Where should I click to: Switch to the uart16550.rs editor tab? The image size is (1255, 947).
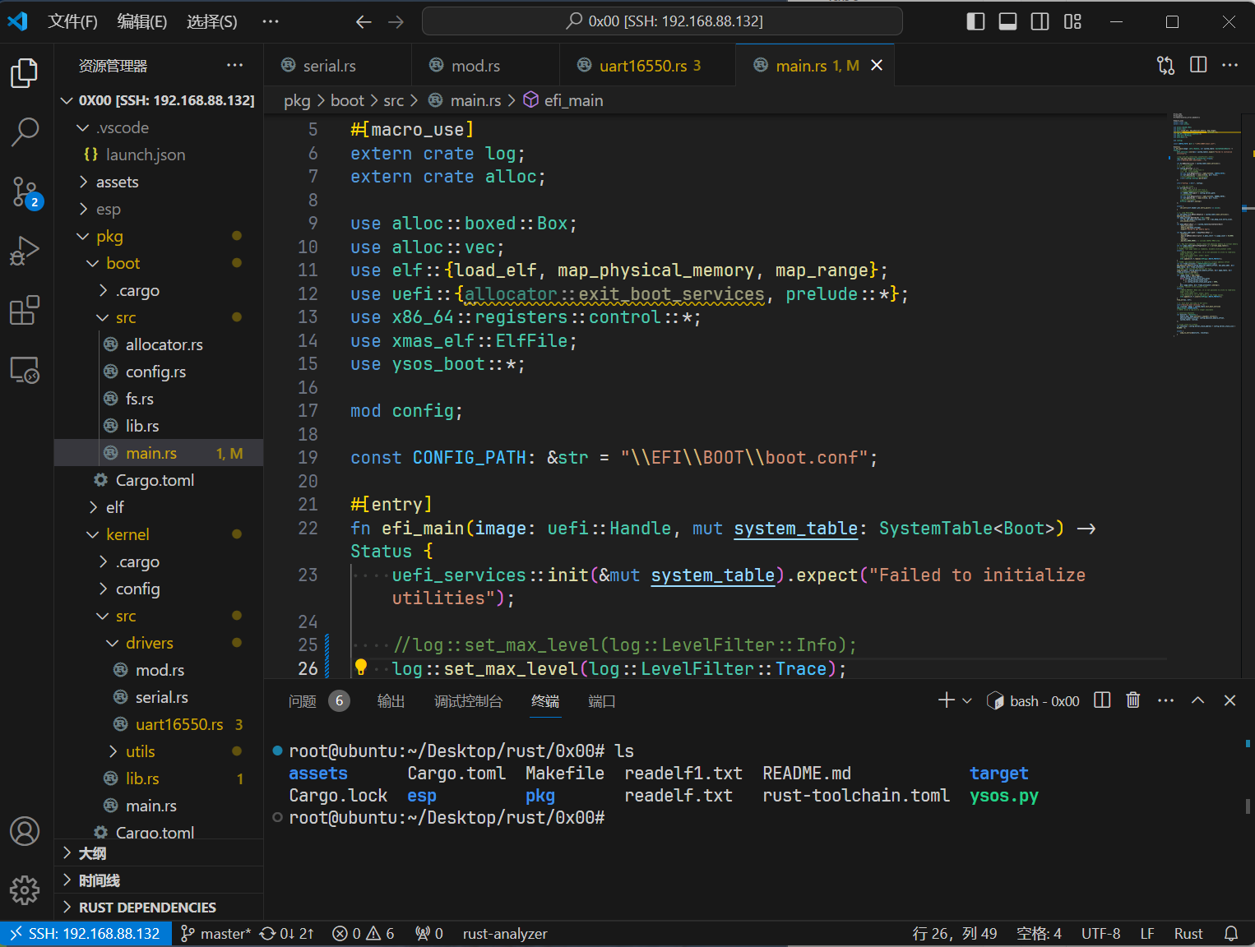(647, 65)
